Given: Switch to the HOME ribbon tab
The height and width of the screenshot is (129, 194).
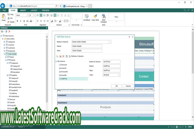Looking at the screenshot, I should tap(13, 10).
